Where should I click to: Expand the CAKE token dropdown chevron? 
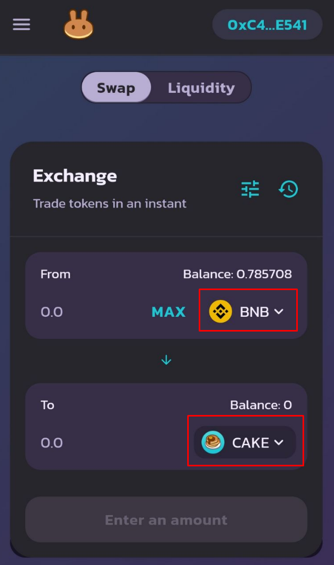(279, 443)
